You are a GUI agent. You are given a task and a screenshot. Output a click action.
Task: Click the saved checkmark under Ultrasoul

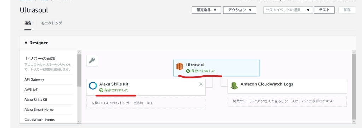(188, 71)
